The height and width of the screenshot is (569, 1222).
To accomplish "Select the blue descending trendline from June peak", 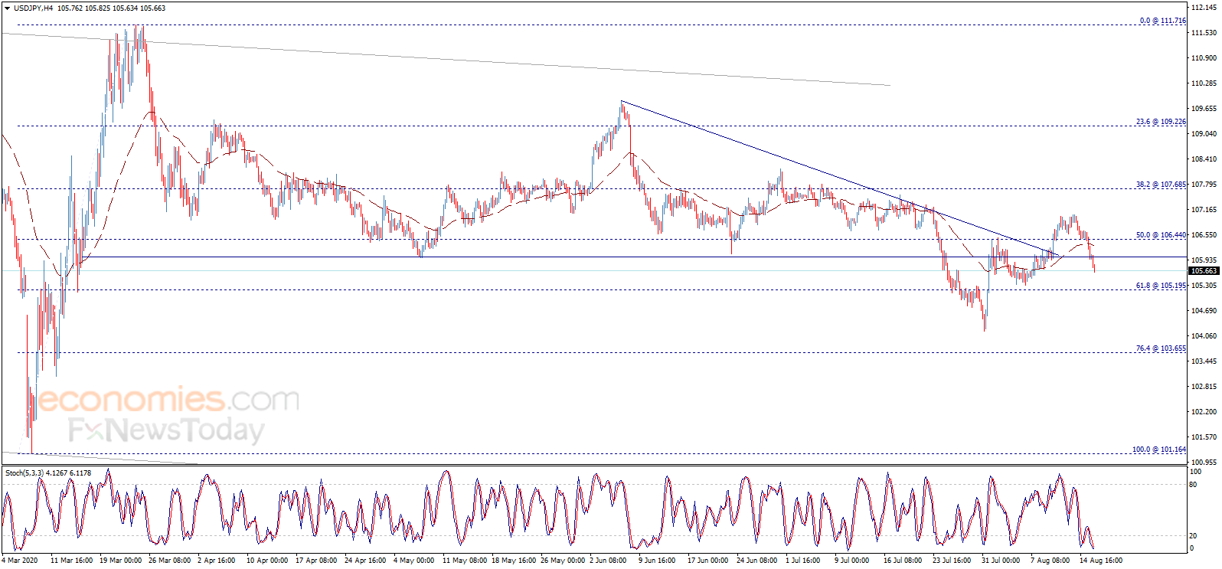I will (840, 178).
